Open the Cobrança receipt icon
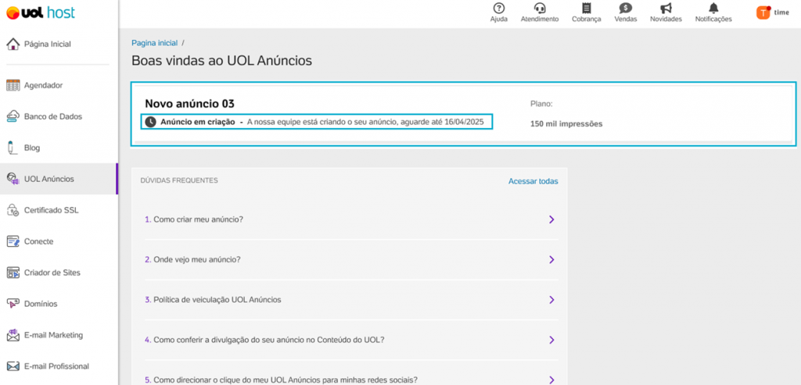801x385 pixels. 587,8
